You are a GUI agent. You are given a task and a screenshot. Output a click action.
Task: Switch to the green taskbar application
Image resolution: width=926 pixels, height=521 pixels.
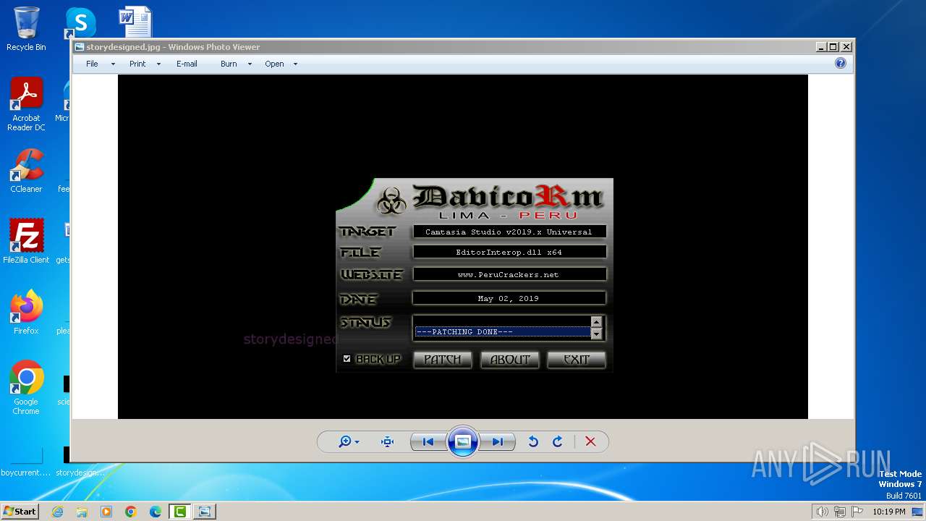[x=179, y=512]
